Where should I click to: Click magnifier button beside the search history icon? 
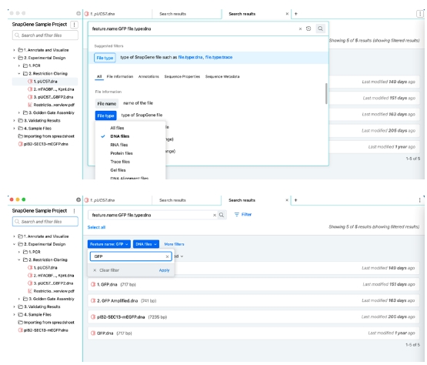(x=321, y=28)
